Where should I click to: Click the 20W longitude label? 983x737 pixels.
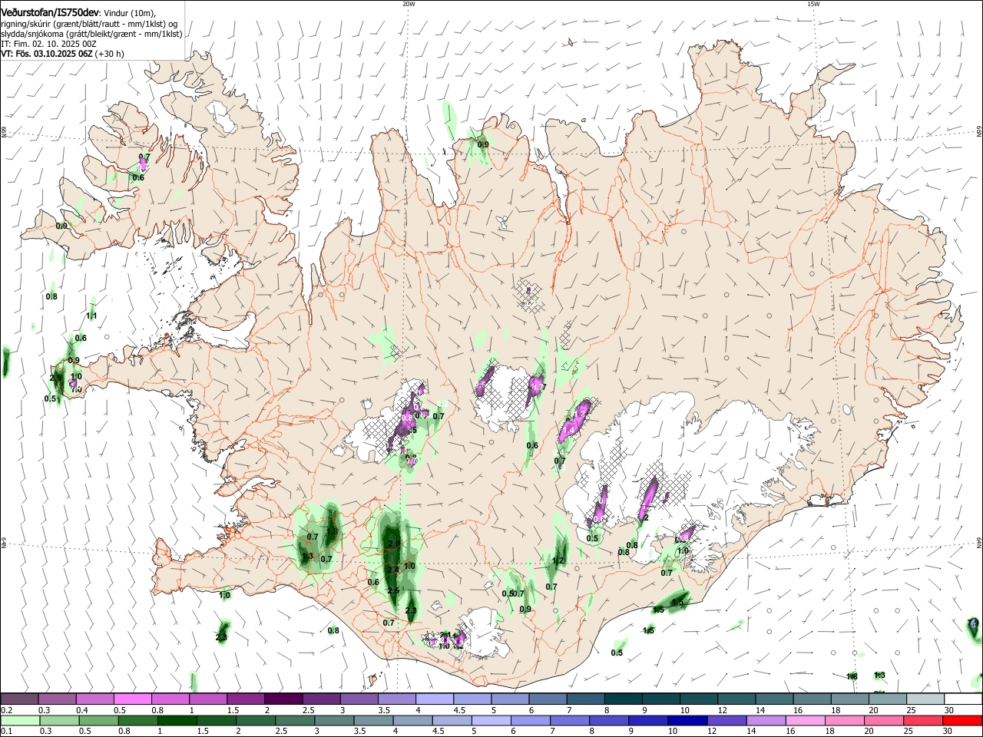409,4
